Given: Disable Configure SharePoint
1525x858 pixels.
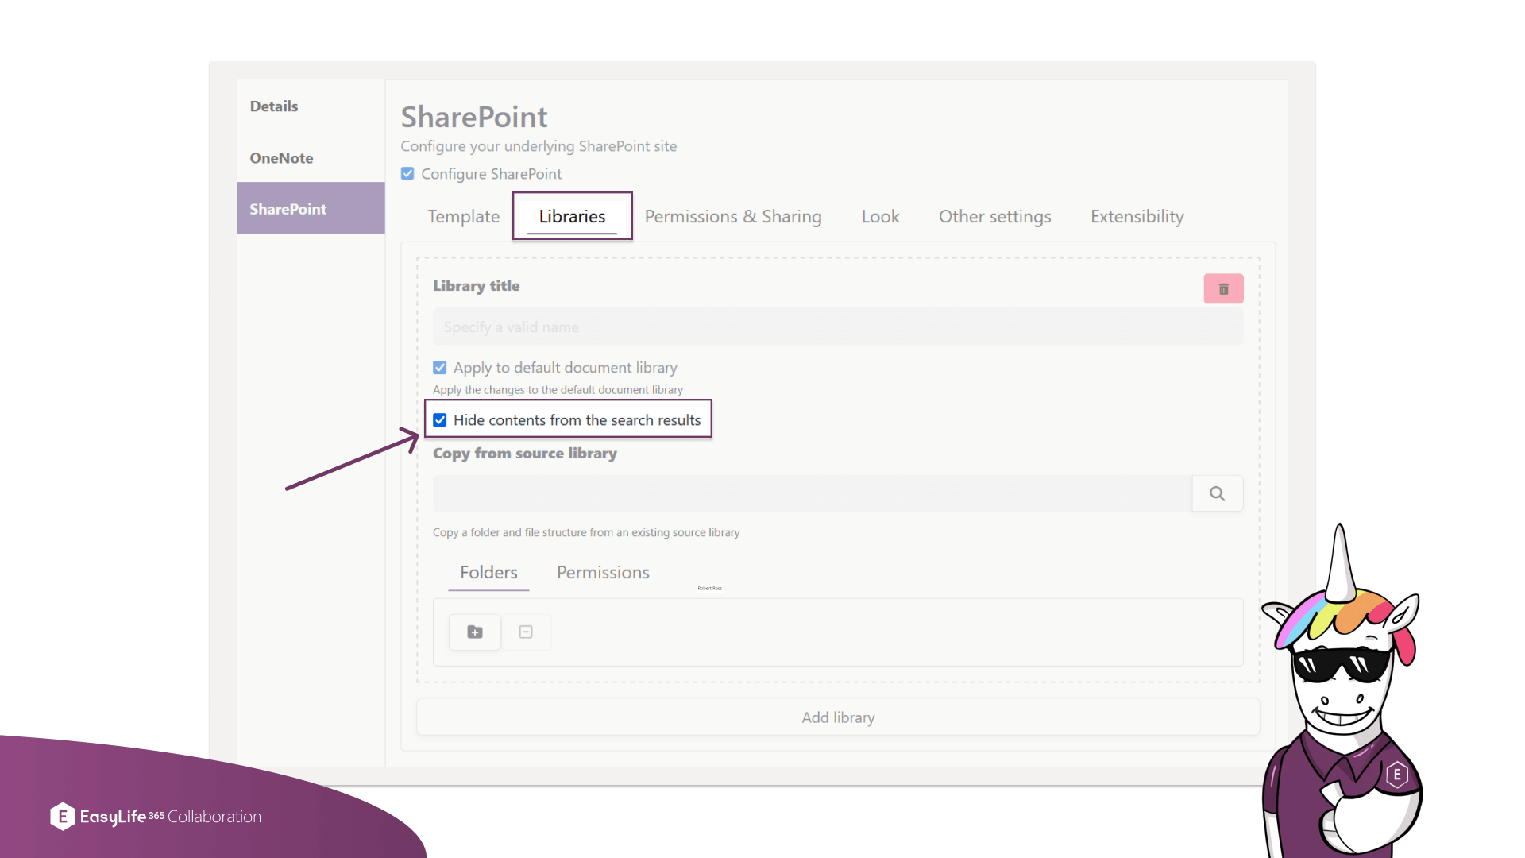Looking at the screenshot, I should (407, 173).
